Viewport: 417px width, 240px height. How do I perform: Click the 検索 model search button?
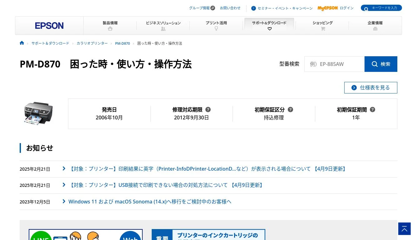(381, 64)
